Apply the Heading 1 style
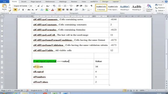This screenshot has width=168, height=94. coord(125,8)
